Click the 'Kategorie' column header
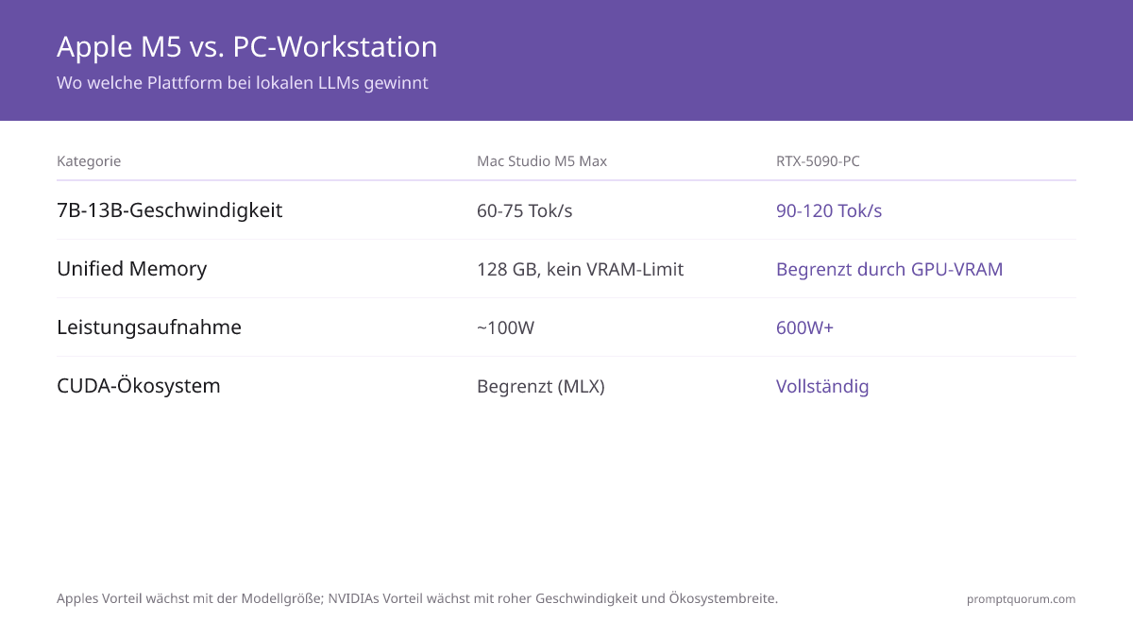Image resolution: width=1133 pixels, height=637 pixels. [x=89, y=161]
